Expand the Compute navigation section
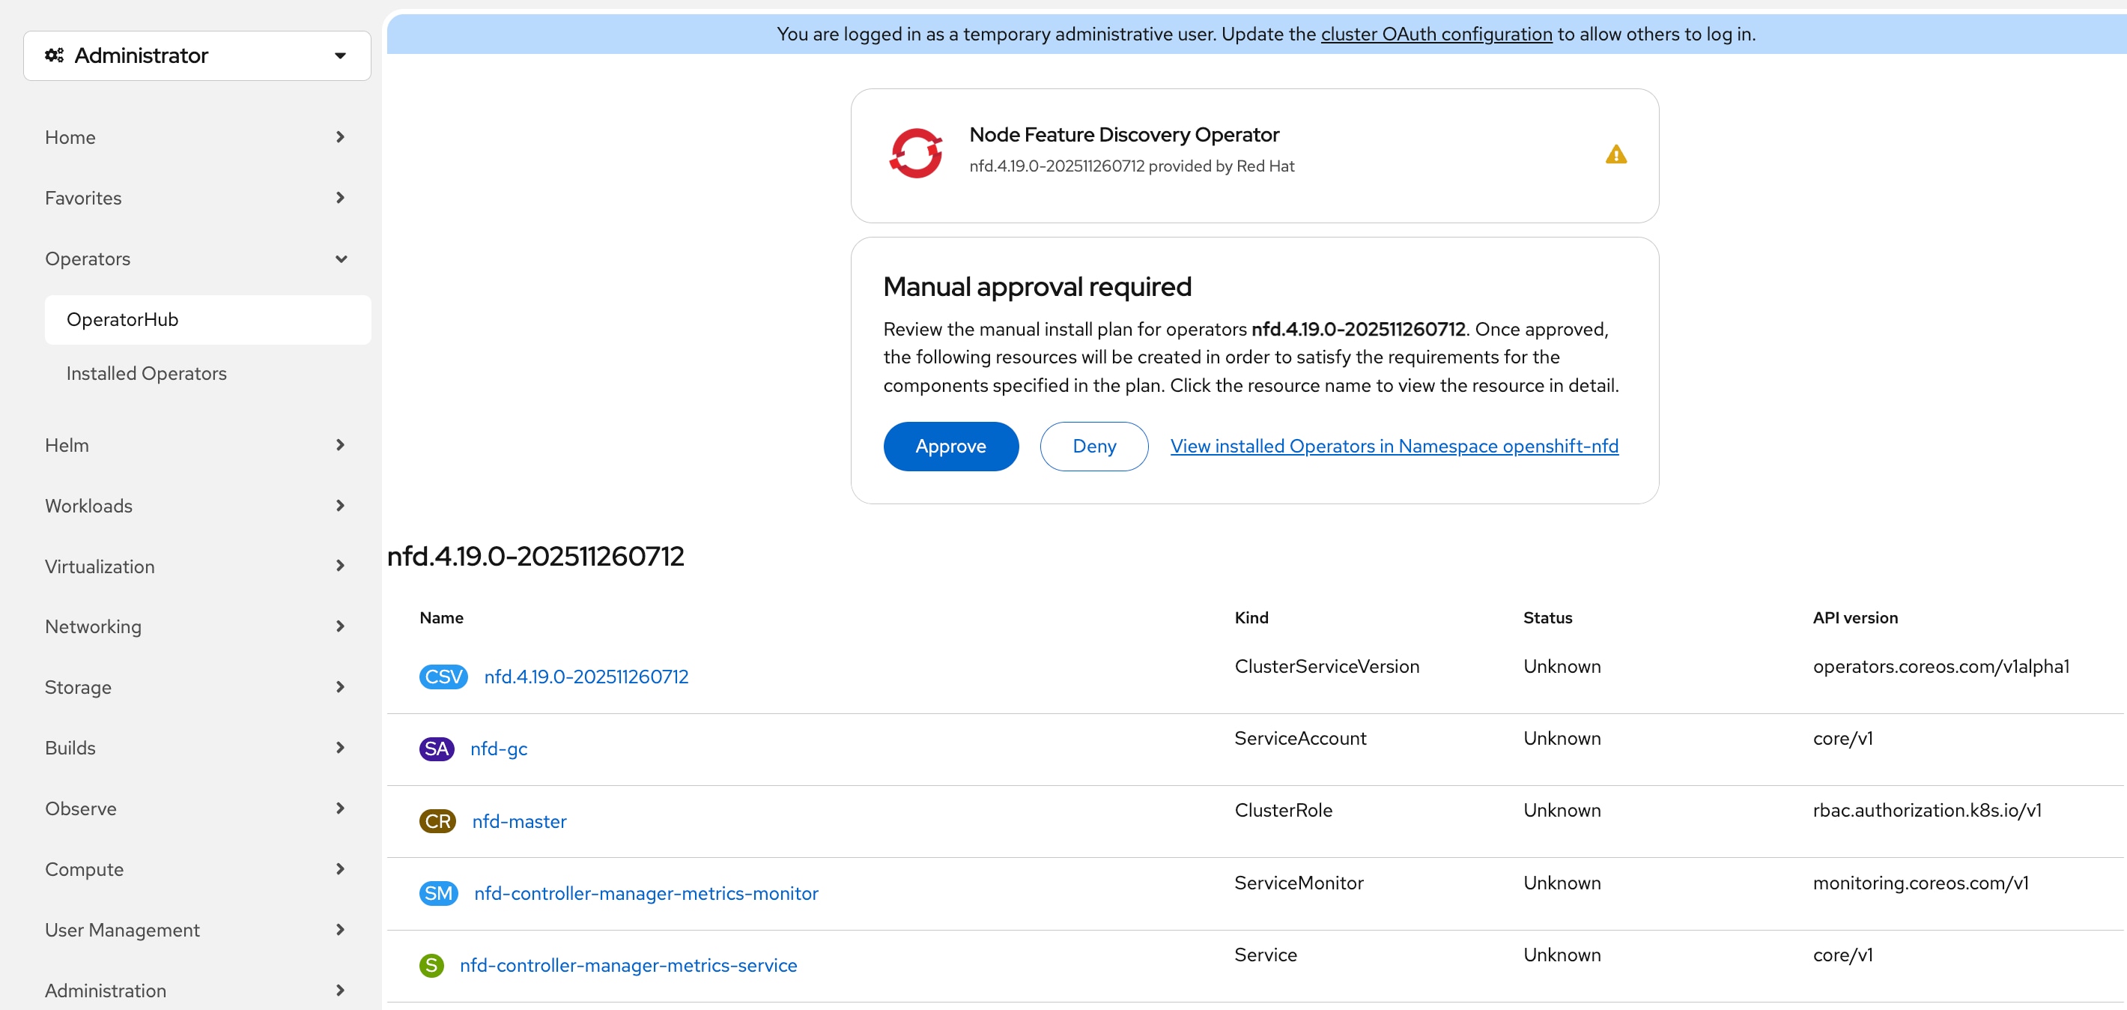Viewport: 2127px width, 1010px height. pyautogui.click(x=196, y=869)
